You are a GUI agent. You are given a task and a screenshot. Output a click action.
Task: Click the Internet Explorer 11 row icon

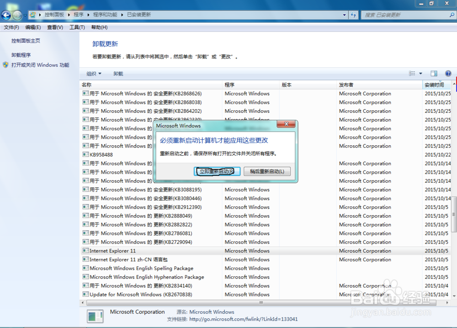click(85, 251)
